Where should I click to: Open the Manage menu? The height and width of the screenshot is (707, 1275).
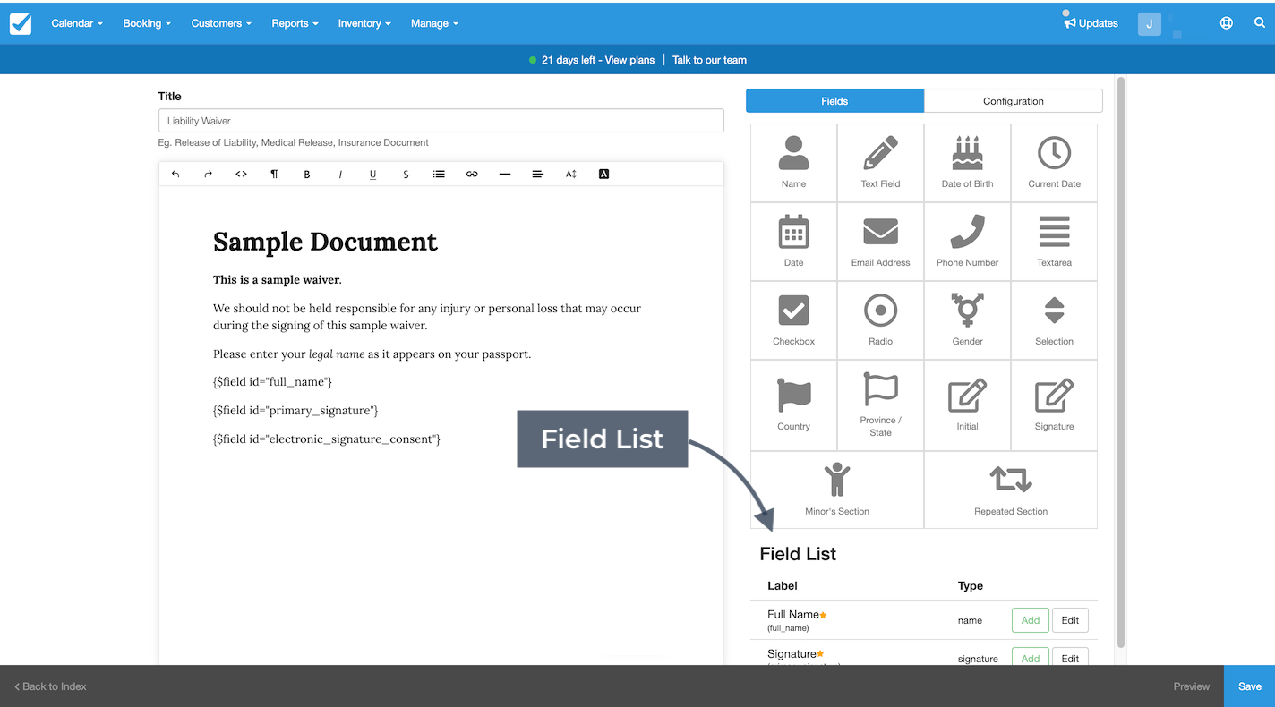pyautogui.click(x=434, y=23)
